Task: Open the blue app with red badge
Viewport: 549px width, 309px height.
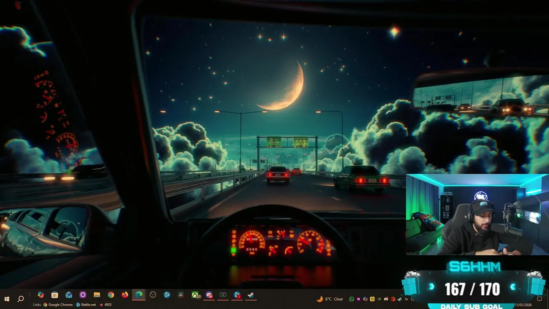Action: pos(237,295)
